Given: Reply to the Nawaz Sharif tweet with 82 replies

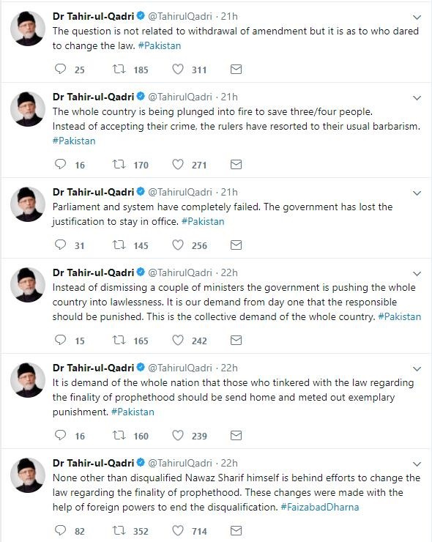Looking at the screenshot, I should click(x=61, y=530).
